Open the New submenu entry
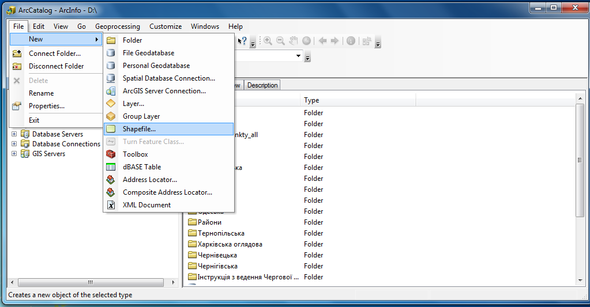 [x=56, y=39]
